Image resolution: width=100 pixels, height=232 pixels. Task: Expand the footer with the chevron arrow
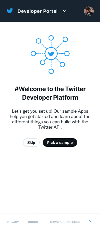tap(91, 221)
